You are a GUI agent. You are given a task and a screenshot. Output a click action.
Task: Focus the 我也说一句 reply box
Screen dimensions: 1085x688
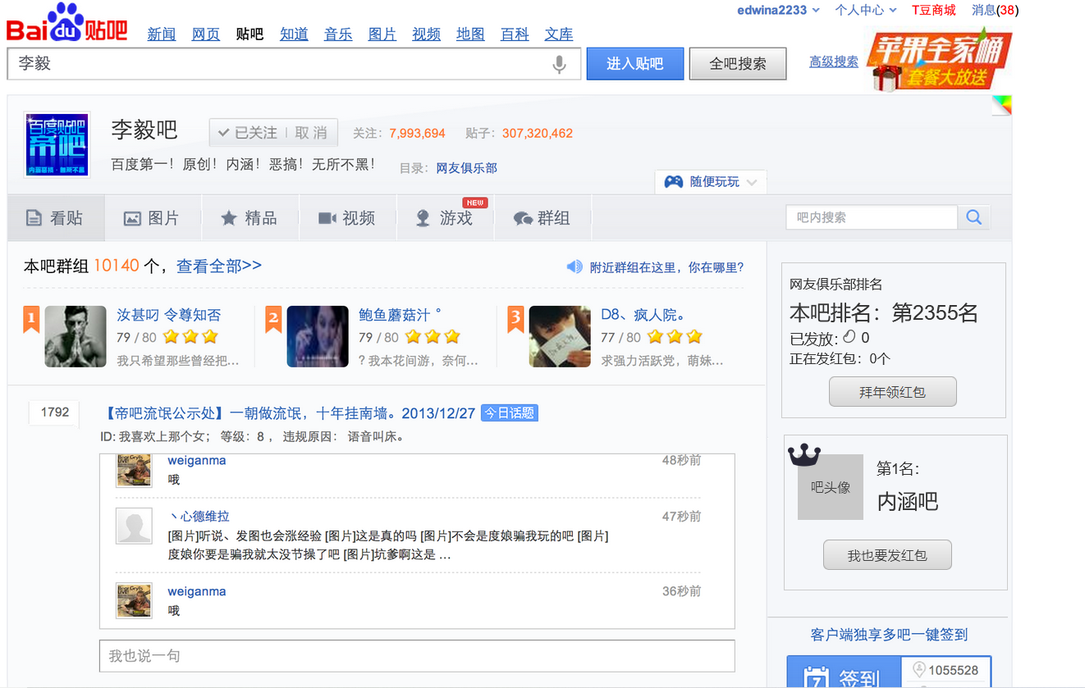click(x=417, y=656)
